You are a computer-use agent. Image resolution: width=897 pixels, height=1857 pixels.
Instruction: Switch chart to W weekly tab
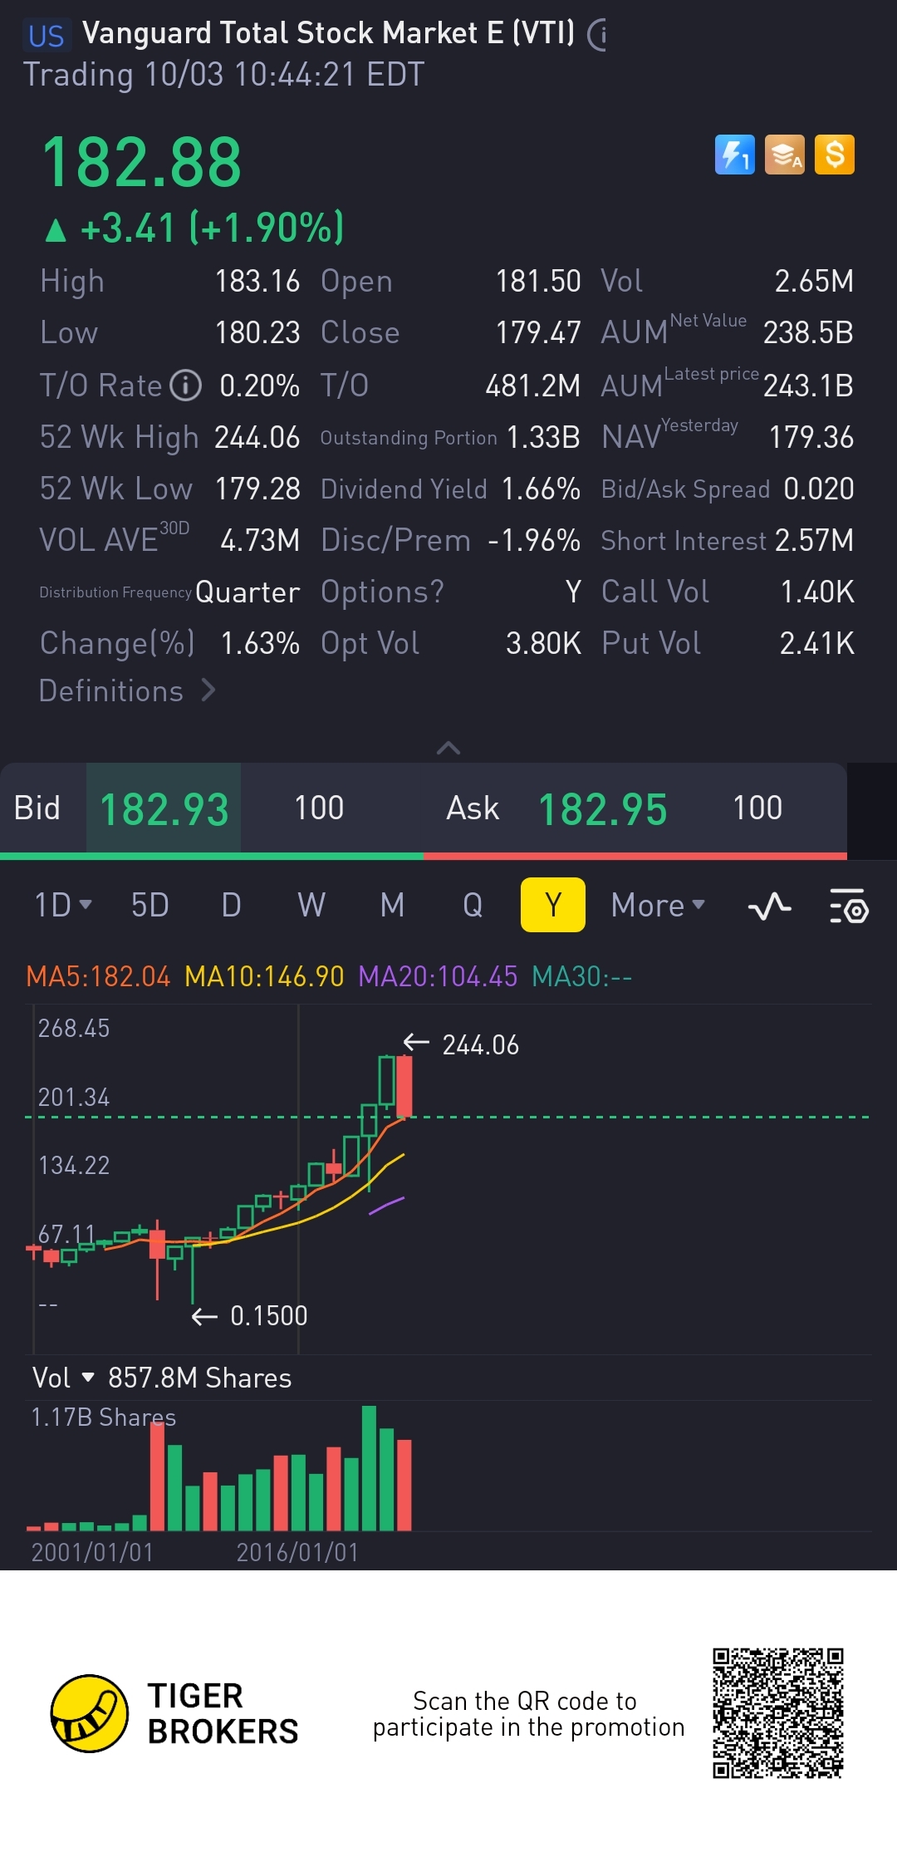[x=311, y=905]
